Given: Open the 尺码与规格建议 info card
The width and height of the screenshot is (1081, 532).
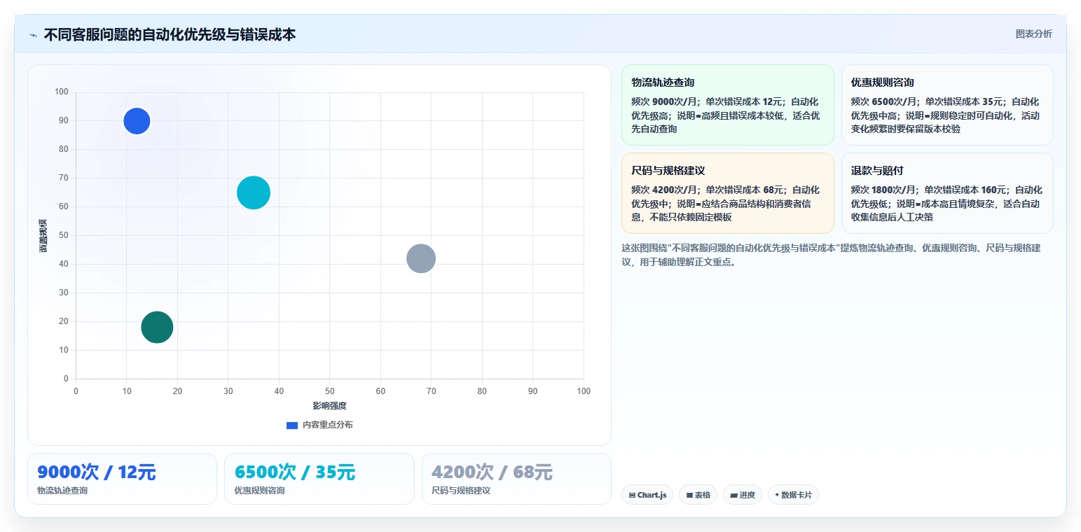Looking at the screenshot, I should pos(727,193).
